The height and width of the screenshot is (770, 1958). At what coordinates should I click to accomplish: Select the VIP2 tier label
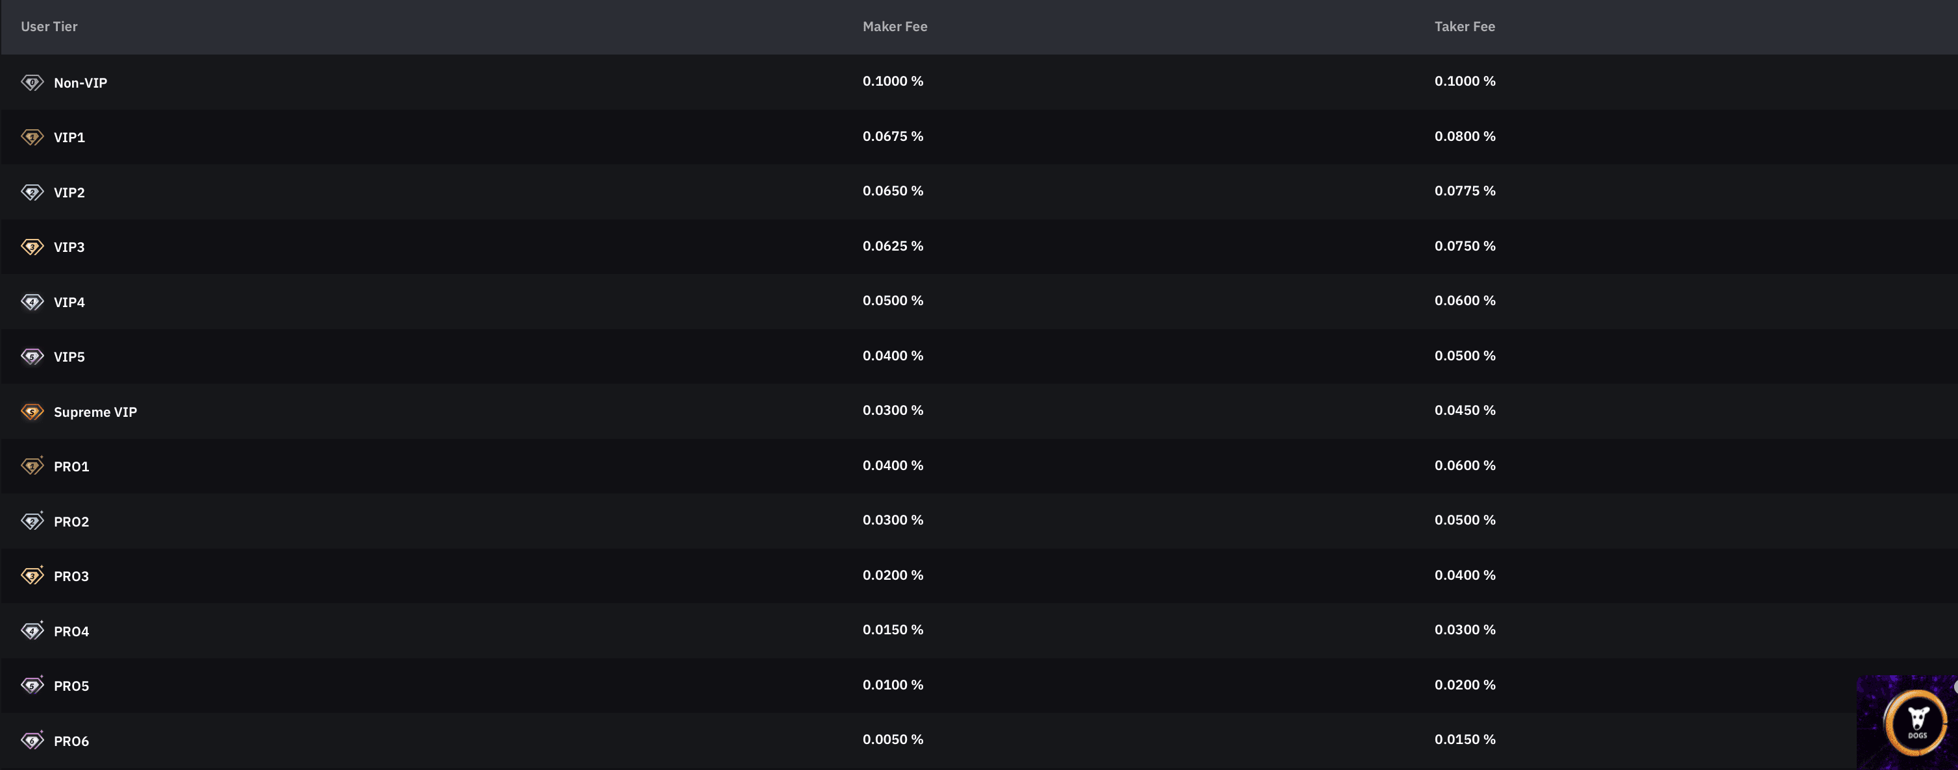pos(69,192)
